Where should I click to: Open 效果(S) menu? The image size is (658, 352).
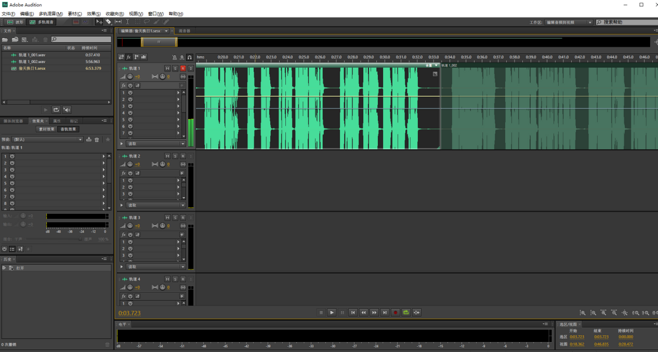[x=94, y=14]
